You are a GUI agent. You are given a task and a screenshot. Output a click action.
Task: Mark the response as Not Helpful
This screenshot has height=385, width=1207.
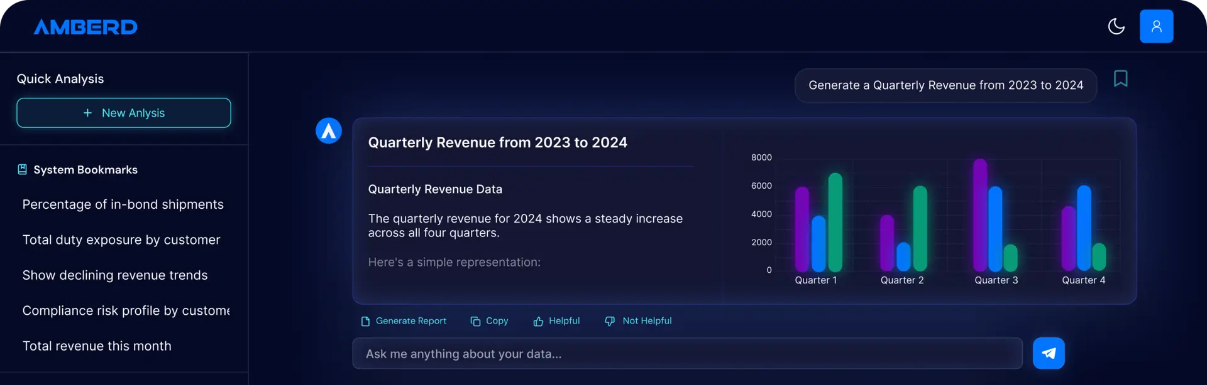pyautogui.click(x=638, y=321)
